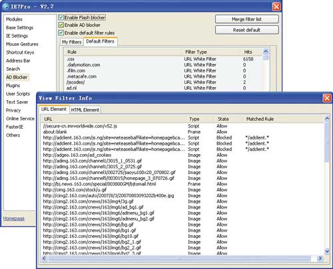Uncheck Enable AD blocker
This screenshot has height=269, width=333.
pyautogui.click(x=61, y=25)
